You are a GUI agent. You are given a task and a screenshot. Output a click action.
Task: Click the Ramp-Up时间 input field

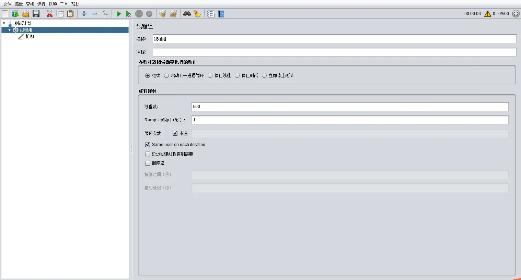pyautogui.click(x=350, y=120)
